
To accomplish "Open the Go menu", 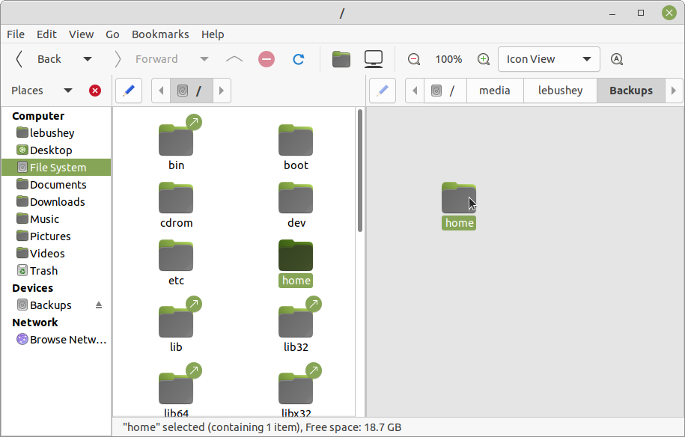I will (112, 34).
